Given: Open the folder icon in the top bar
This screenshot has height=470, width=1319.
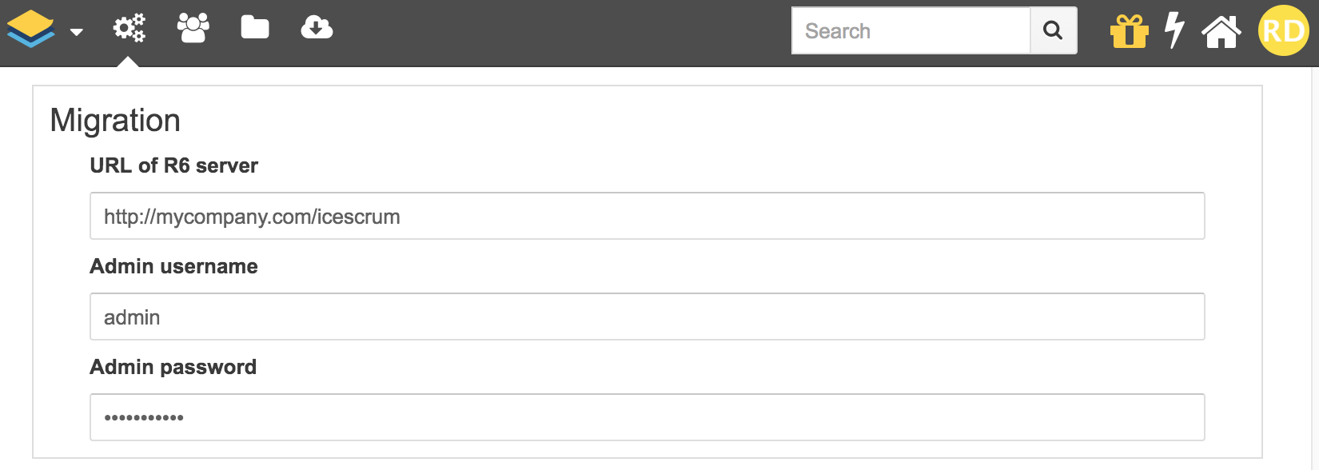Looking at the screenshot, I should [x=255, y=29].
